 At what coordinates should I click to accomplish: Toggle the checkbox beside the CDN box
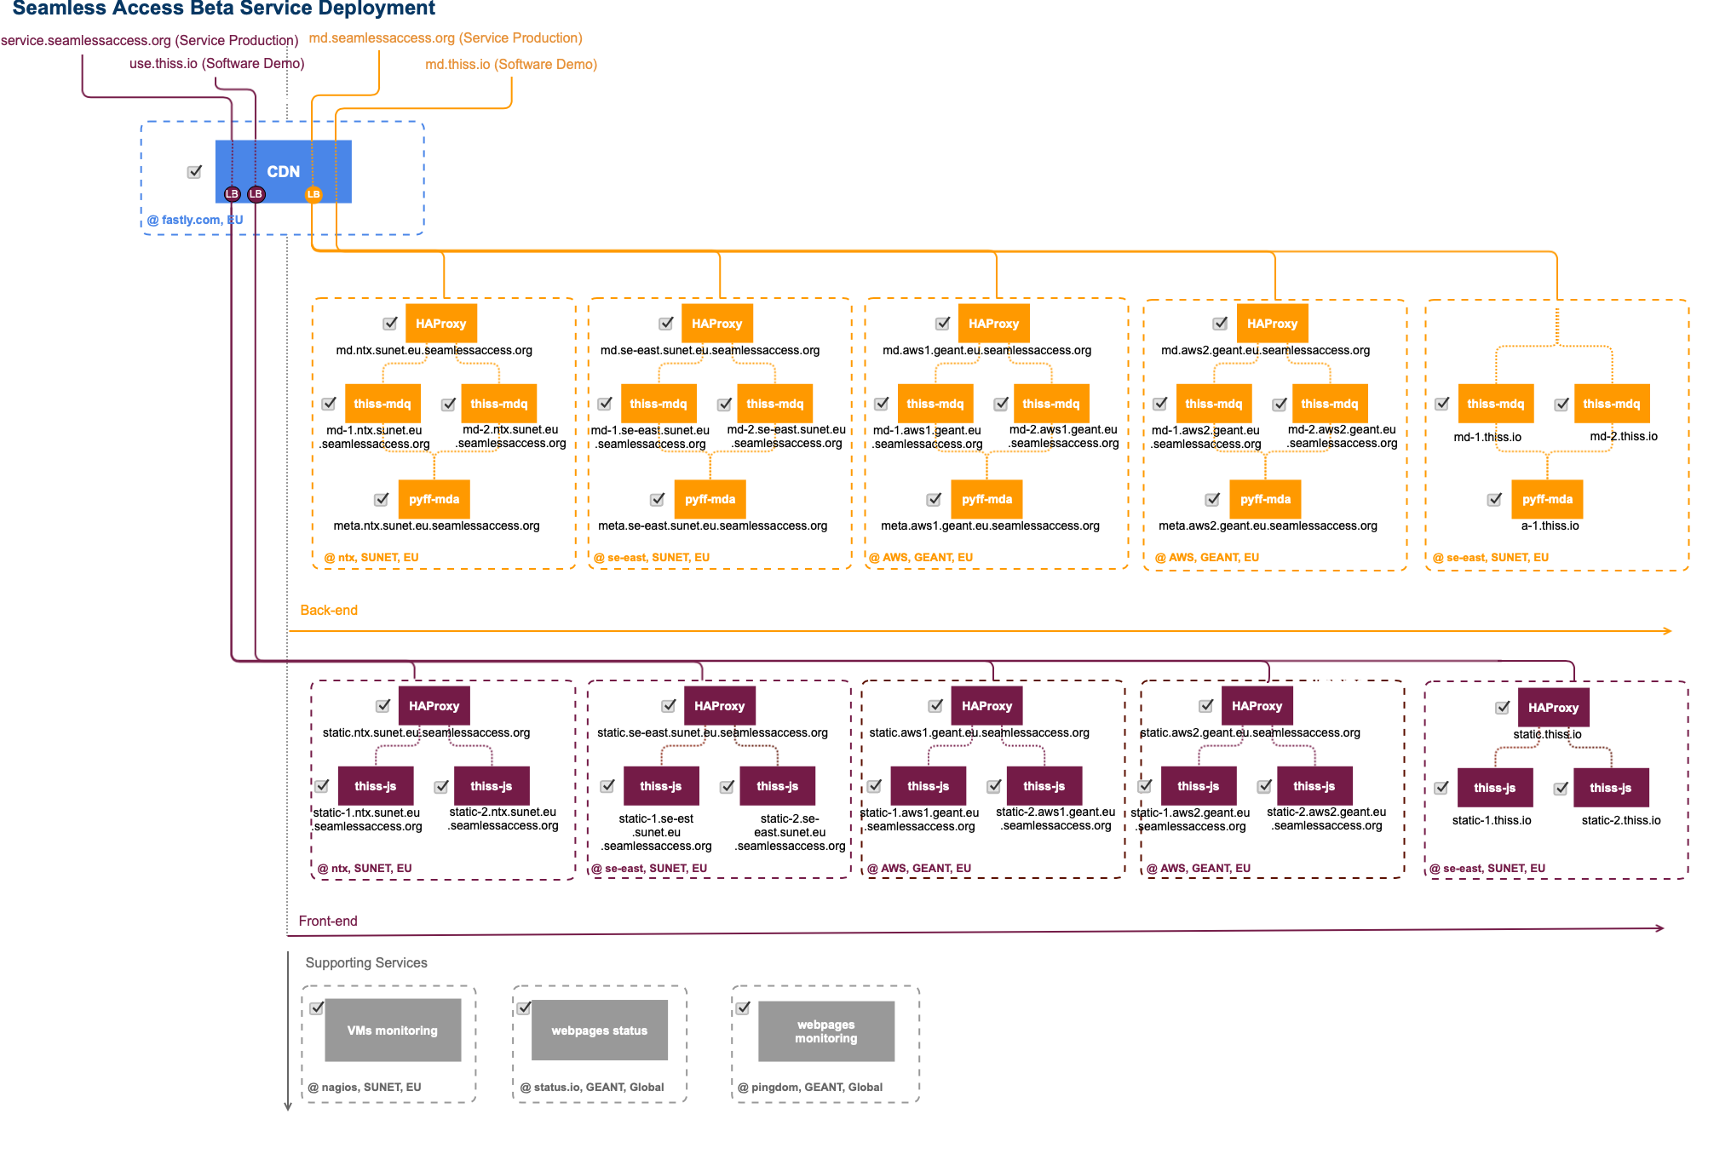click(194, 172)
